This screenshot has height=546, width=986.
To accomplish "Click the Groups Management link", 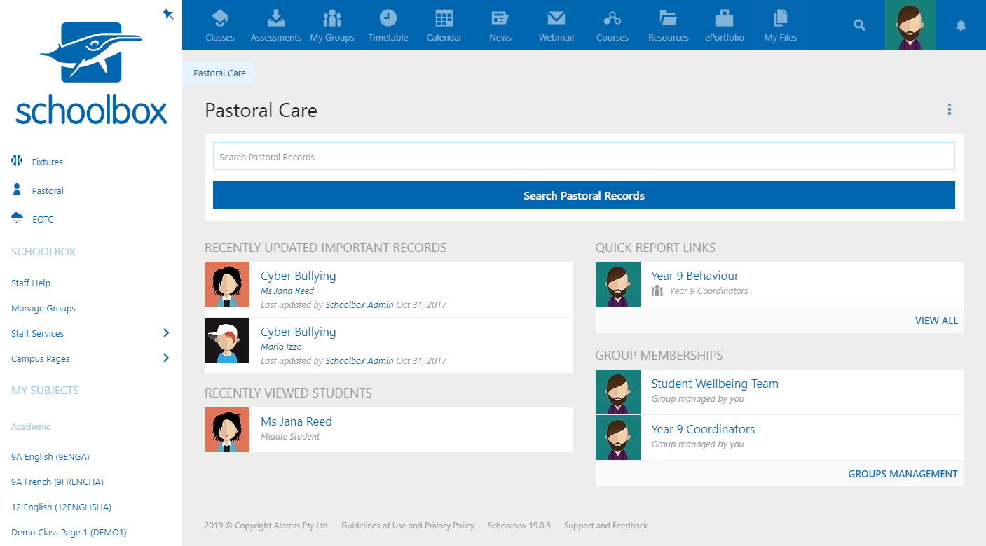I will pyautogui.click(x=903, y=474).
